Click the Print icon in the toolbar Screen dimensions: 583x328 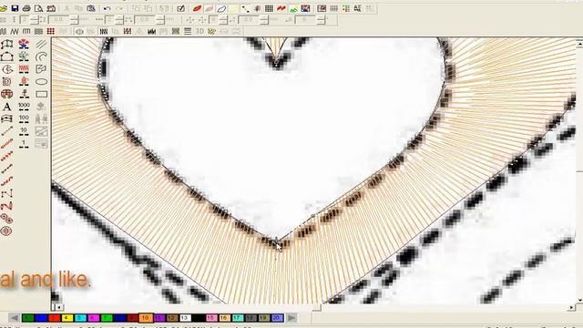[26, 8]
